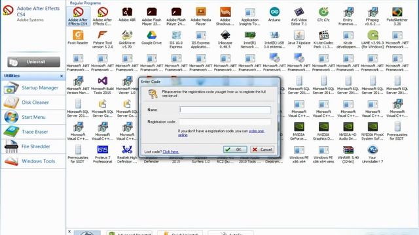This screenshot has height=235, width=419.
Task: Select the Java 7 Update 79 icon
Action: tap(299, 39)
